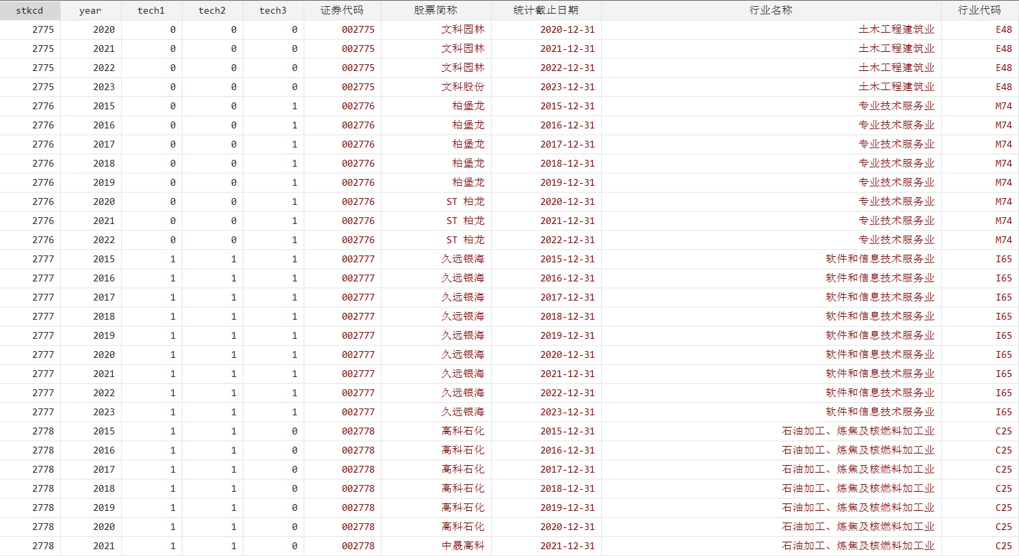Screen dimensions: 1019x556
Task: Click the tech3 column header
Action: coord(274,10)
